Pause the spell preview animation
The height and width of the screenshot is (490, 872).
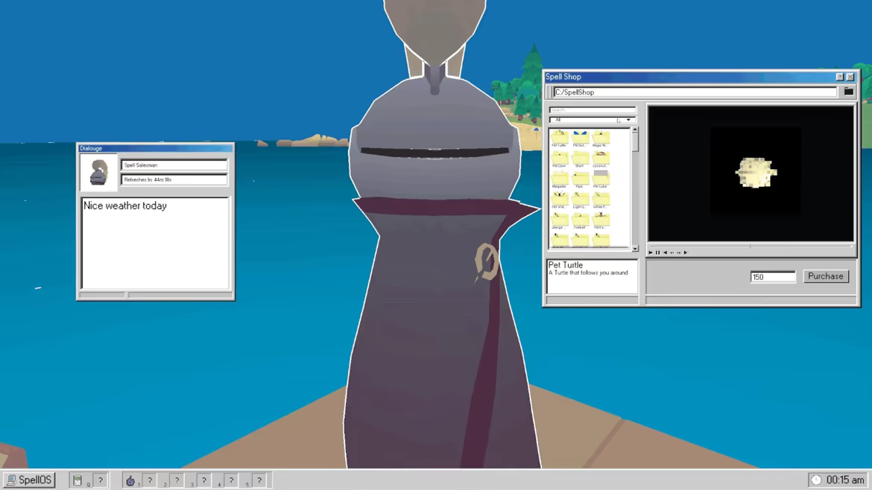click(657, 252)
